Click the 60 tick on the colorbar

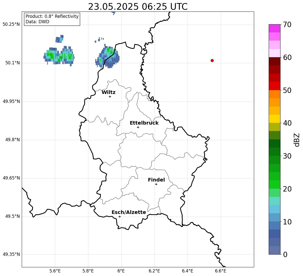tap(287, 57)
